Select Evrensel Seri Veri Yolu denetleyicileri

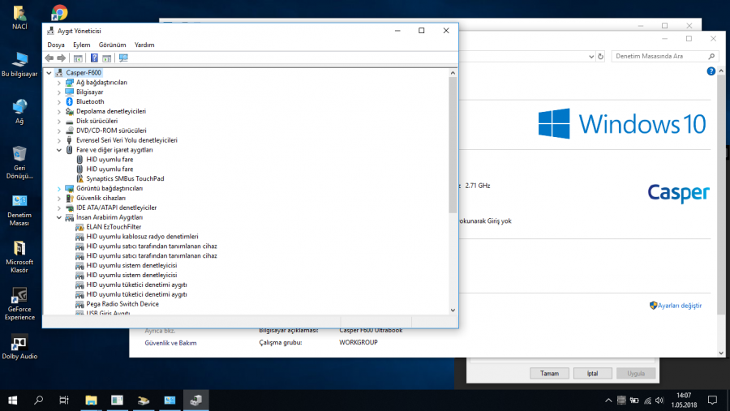click(127, 140)
